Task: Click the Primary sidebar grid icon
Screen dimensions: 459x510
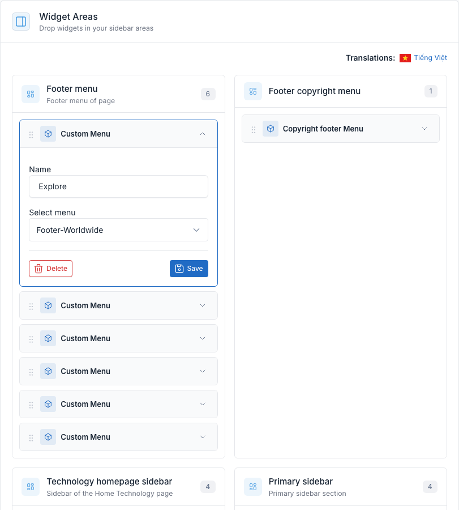Action: pos(253,487)
